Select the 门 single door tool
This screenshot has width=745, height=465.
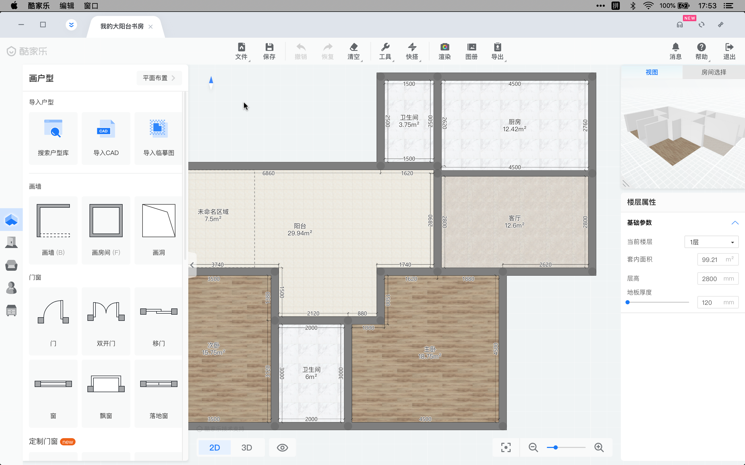[53, 321]
